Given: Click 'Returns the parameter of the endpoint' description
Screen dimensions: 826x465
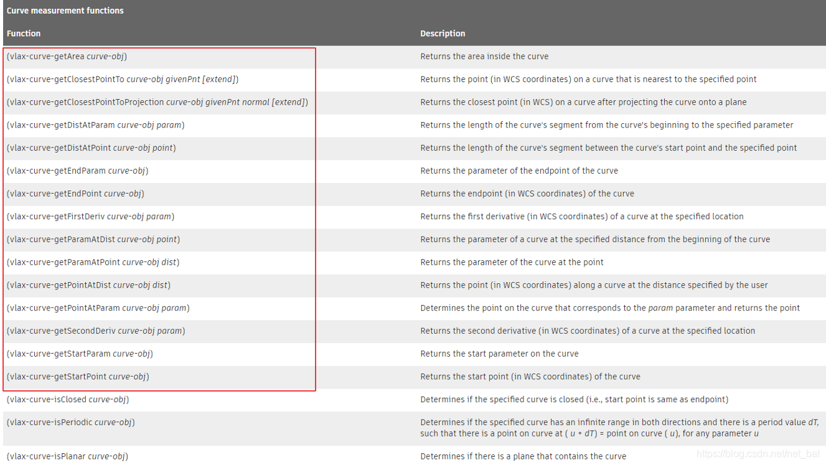Looking at the screenshot, I should (519, 171).
